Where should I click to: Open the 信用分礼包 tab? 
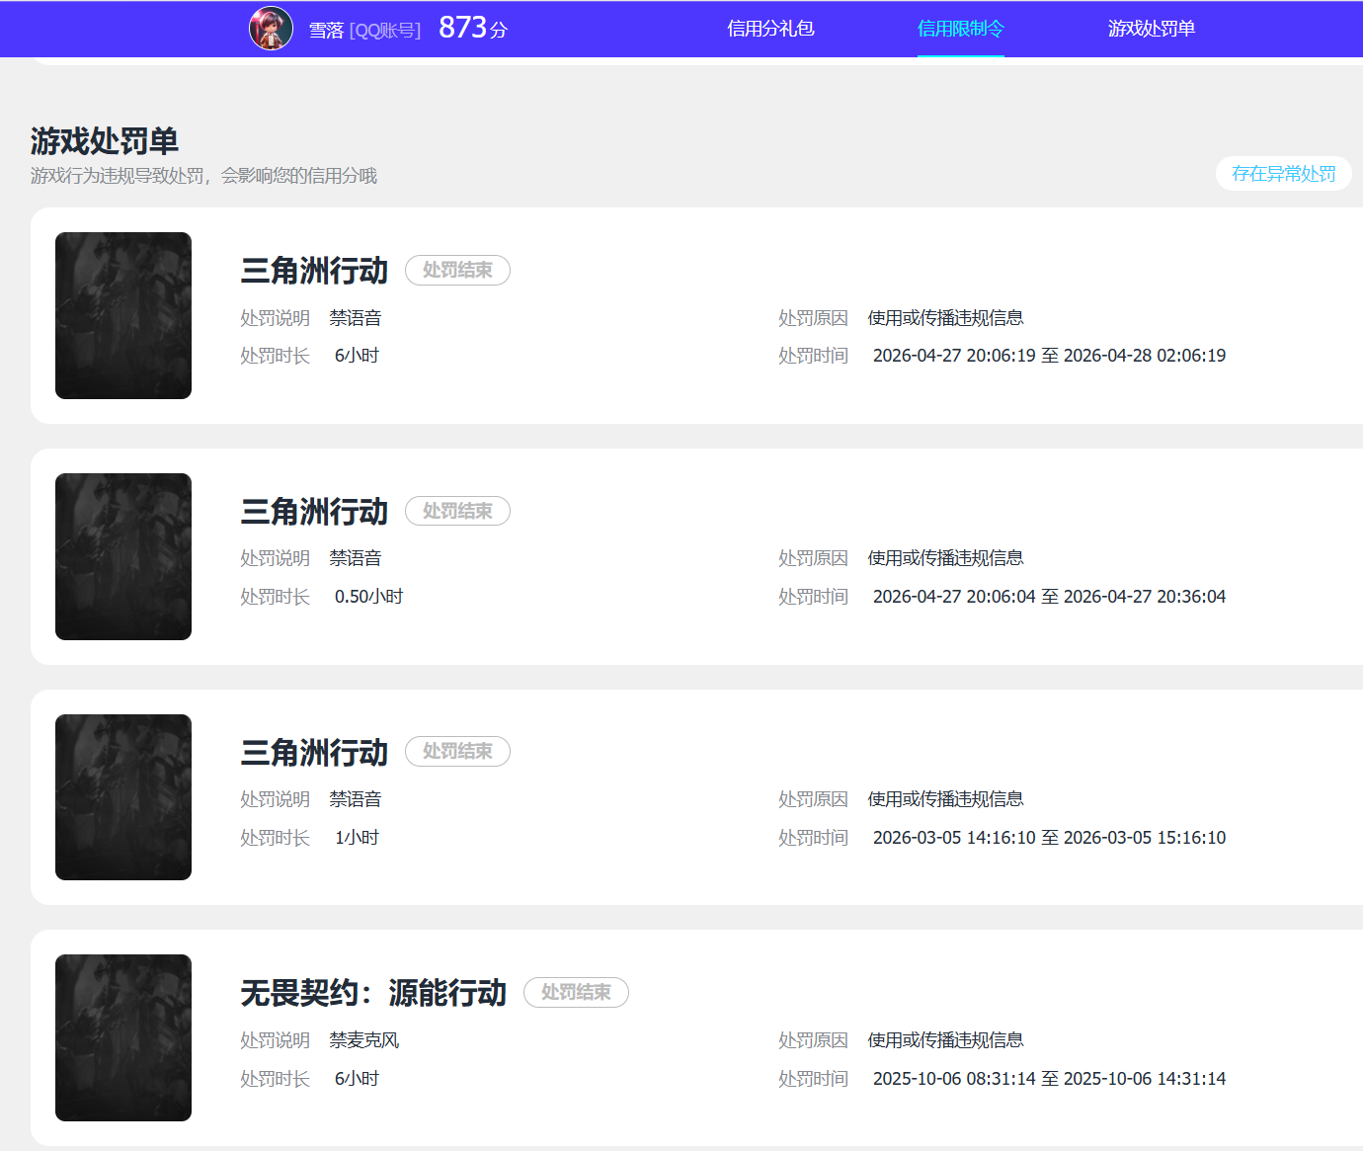(770, 29)
